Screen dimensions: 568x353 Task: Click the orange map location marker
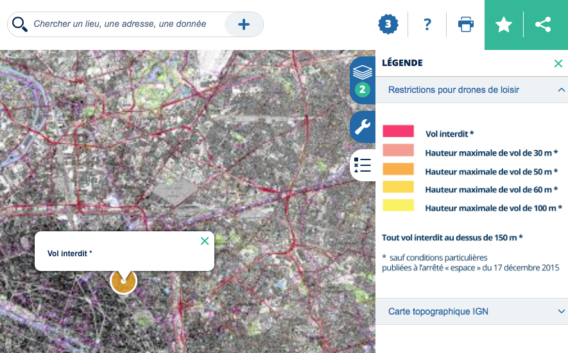click(123, 282)
